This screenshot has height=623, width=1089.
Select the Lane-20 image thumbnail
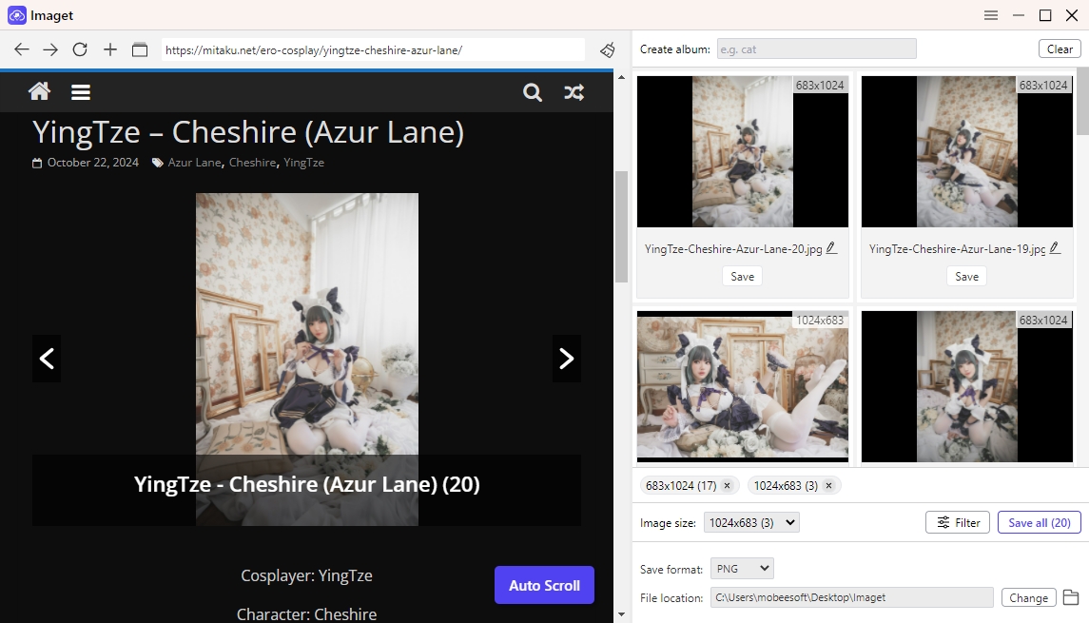(x=743, y=151)
